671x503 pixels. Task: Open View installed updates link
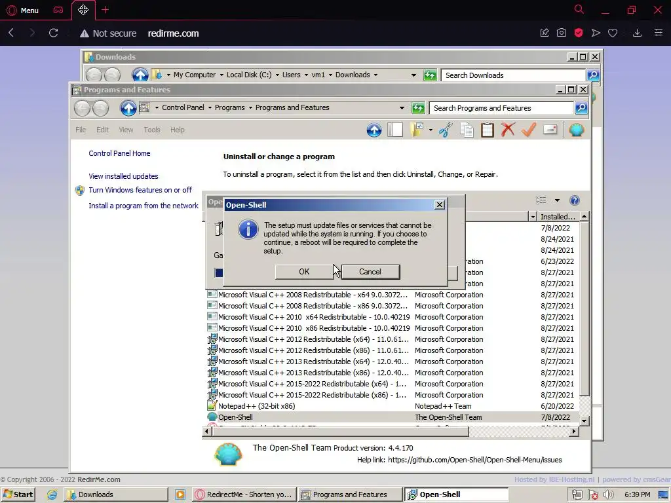(x=123, y=176)
